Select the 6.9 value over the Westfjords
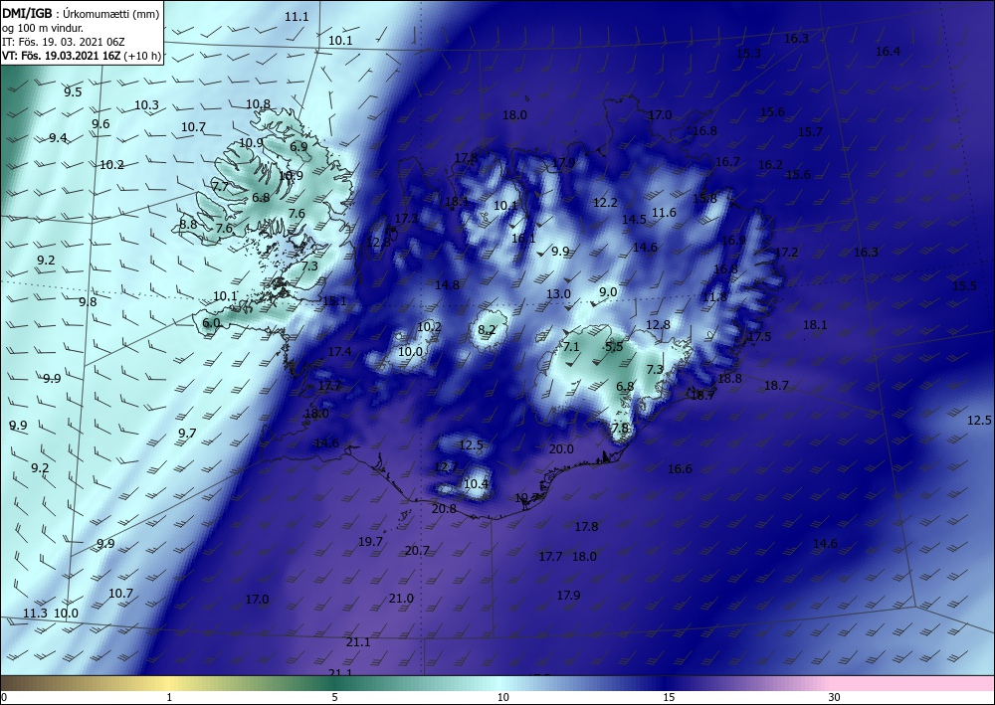 click(298, 146)
